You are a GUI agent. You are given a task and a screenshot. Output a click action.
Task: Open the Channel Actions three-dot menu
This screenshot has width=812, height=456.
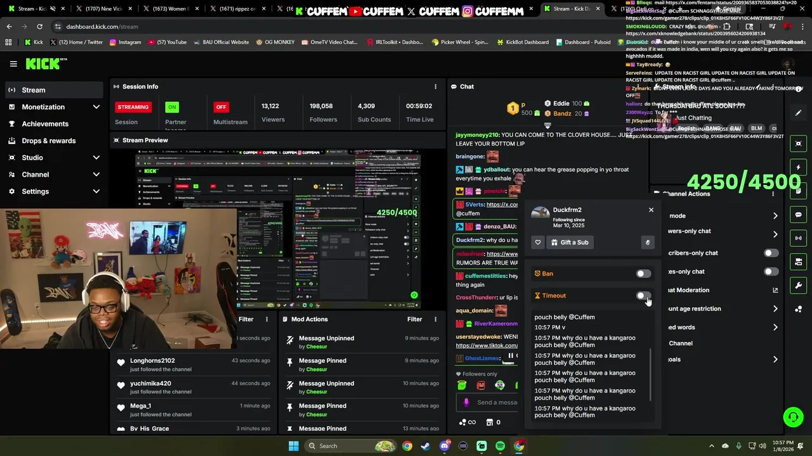pos(773,194)
